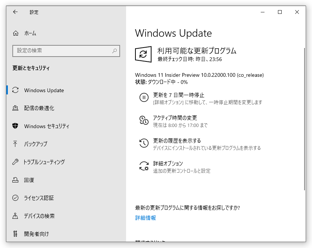This screenshot has height=248, width=312.
Task: Click the large update status refresh icon
Action: (x=143, y=54)
